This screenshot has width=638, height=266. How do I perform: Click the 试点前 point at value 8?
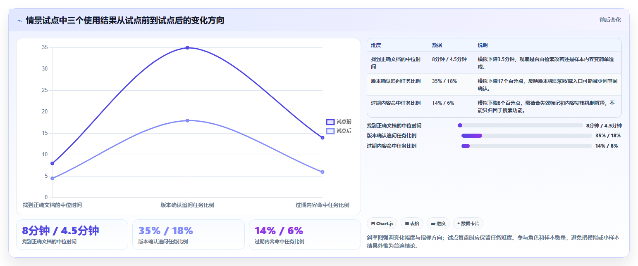(52, 163)
